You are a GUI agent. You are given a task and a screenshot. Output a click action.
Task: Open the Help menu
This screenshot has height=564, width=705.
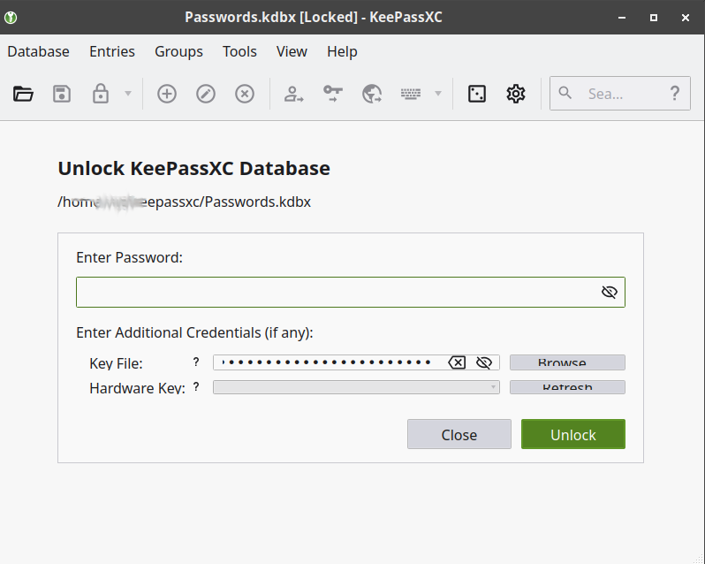point(342,52)
